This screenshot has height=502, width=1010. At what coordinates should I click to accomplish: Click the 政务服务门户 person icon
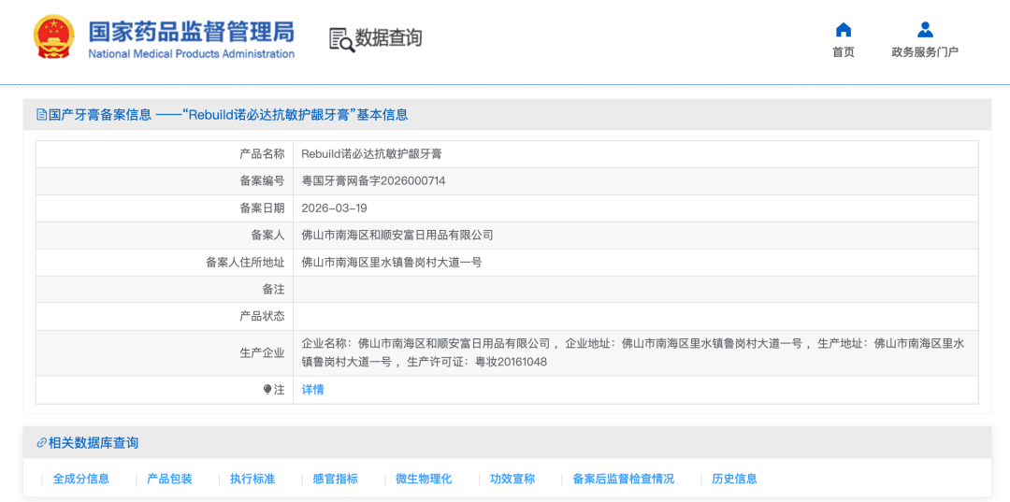click(x=925, y=30)
